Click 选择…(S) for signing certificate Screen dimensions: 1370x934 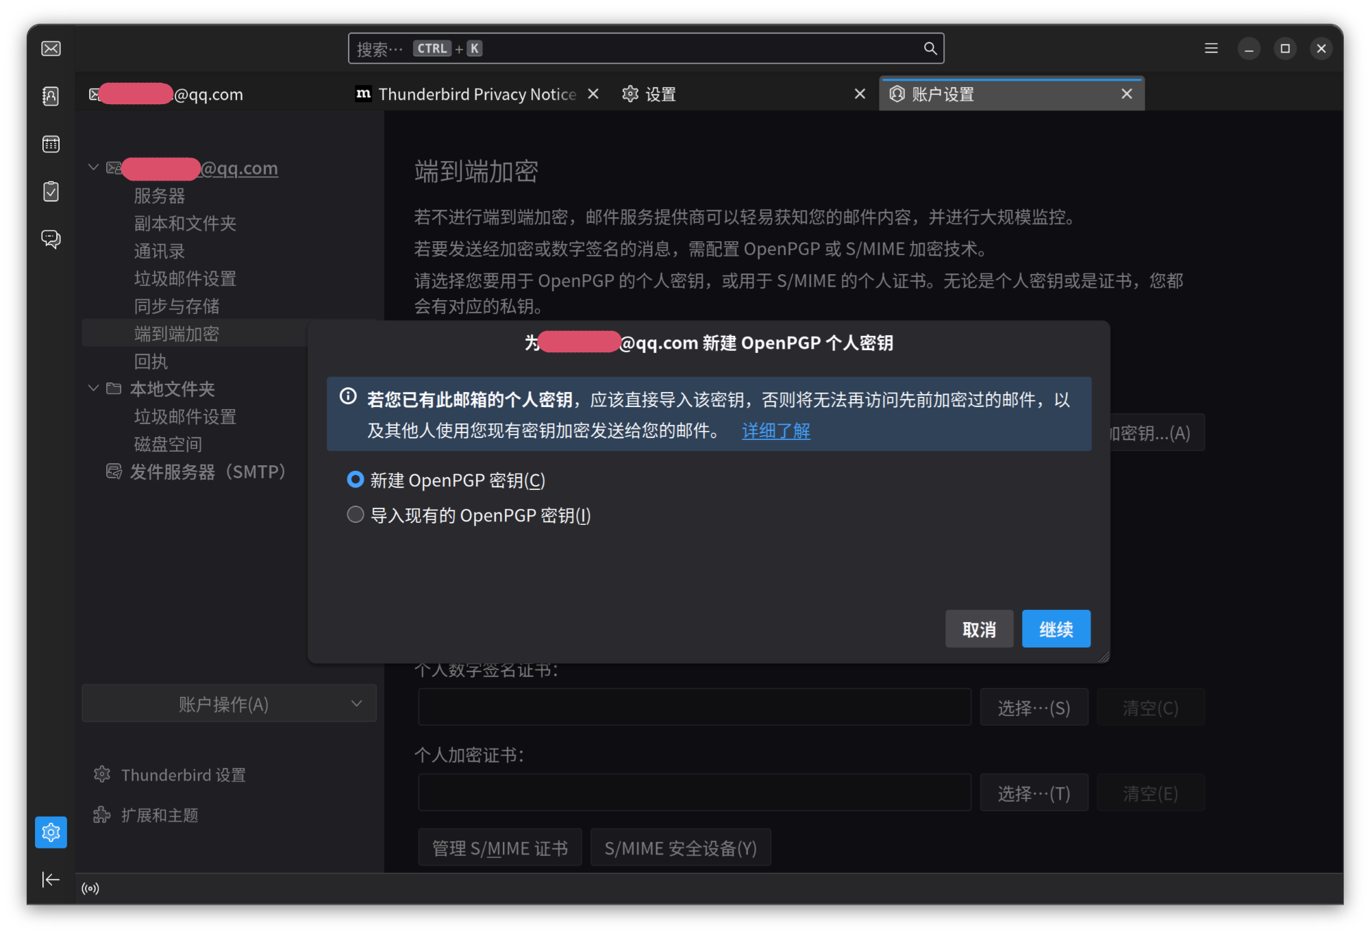click(x=1034, y=707)
